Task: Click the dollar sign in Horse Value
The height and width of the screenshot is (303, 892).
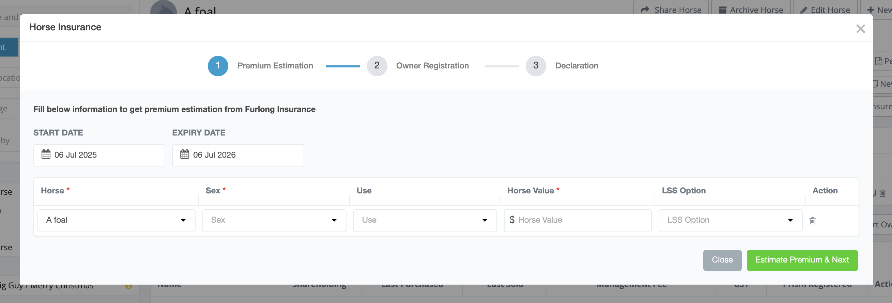Action: tap(512, 220)
